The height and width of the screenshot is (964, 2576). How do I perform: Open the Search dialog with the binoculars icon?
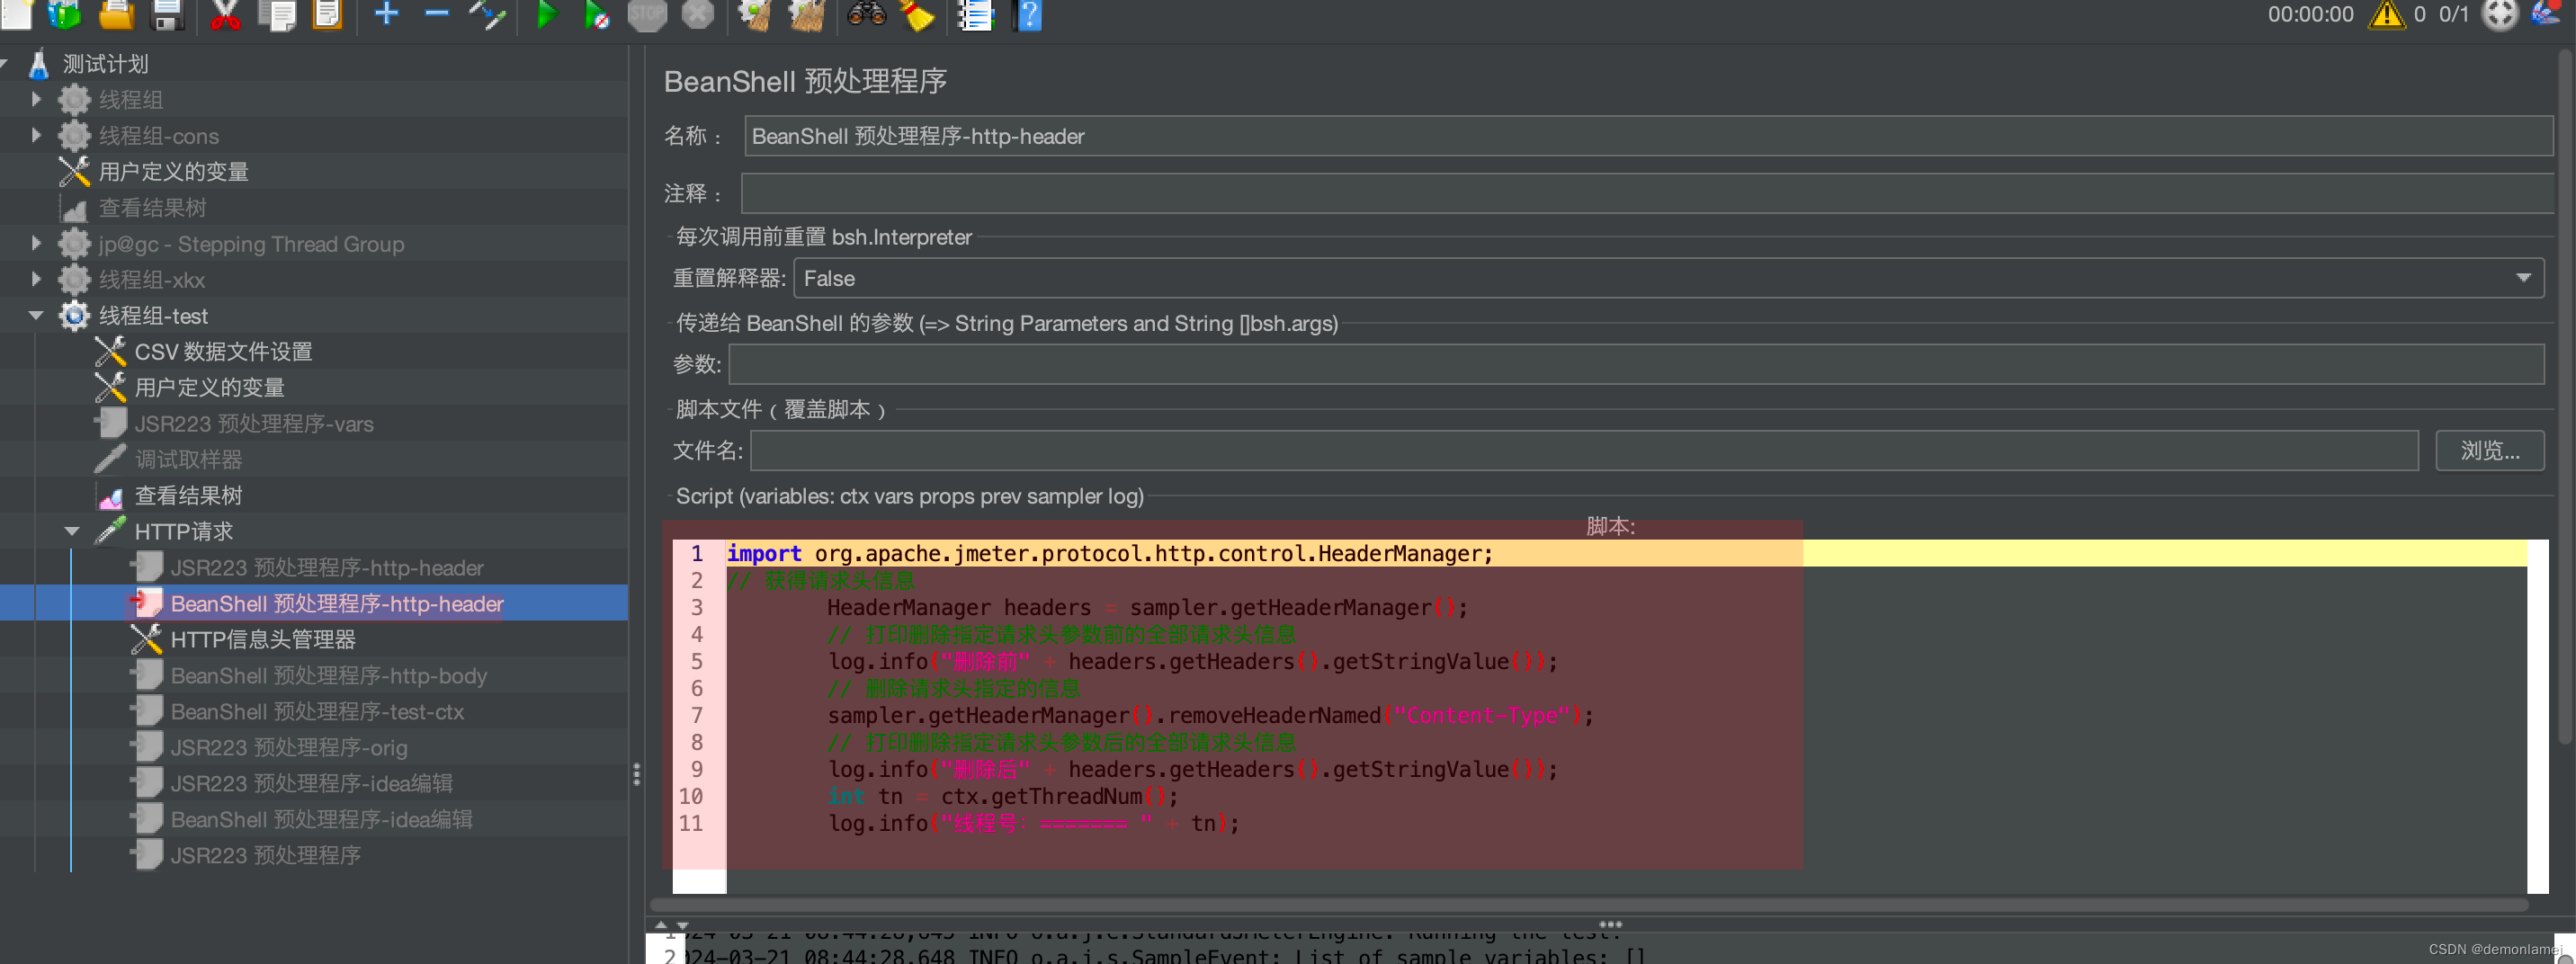tap(866, 16)
